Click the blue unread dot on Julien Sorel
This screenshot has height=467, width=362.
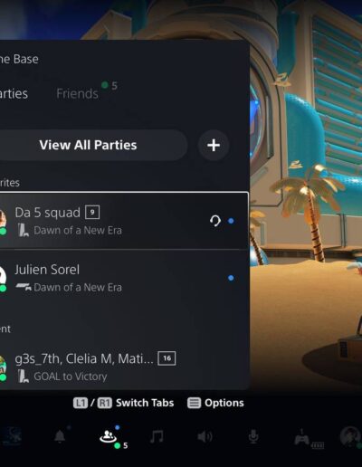click(231, 278)
